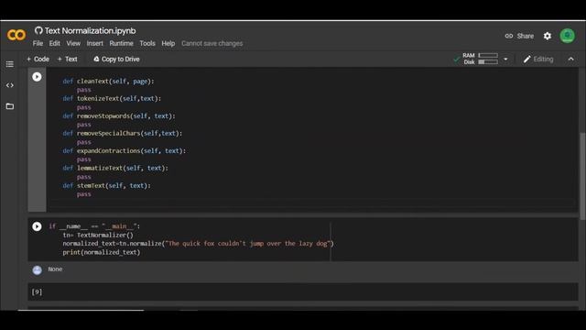This screenshot has width=586, height=330.
Task: Click the normalized_text=tn.normalize line
Action: click(x=198, y=244)
